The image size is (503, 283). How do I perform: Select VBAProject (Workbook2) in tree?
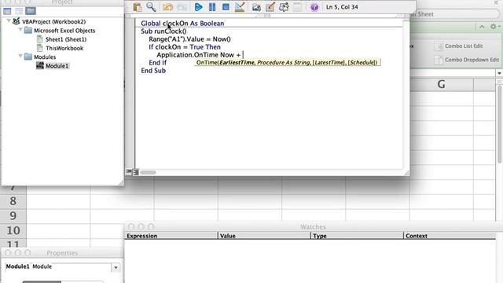coord(53,22)
